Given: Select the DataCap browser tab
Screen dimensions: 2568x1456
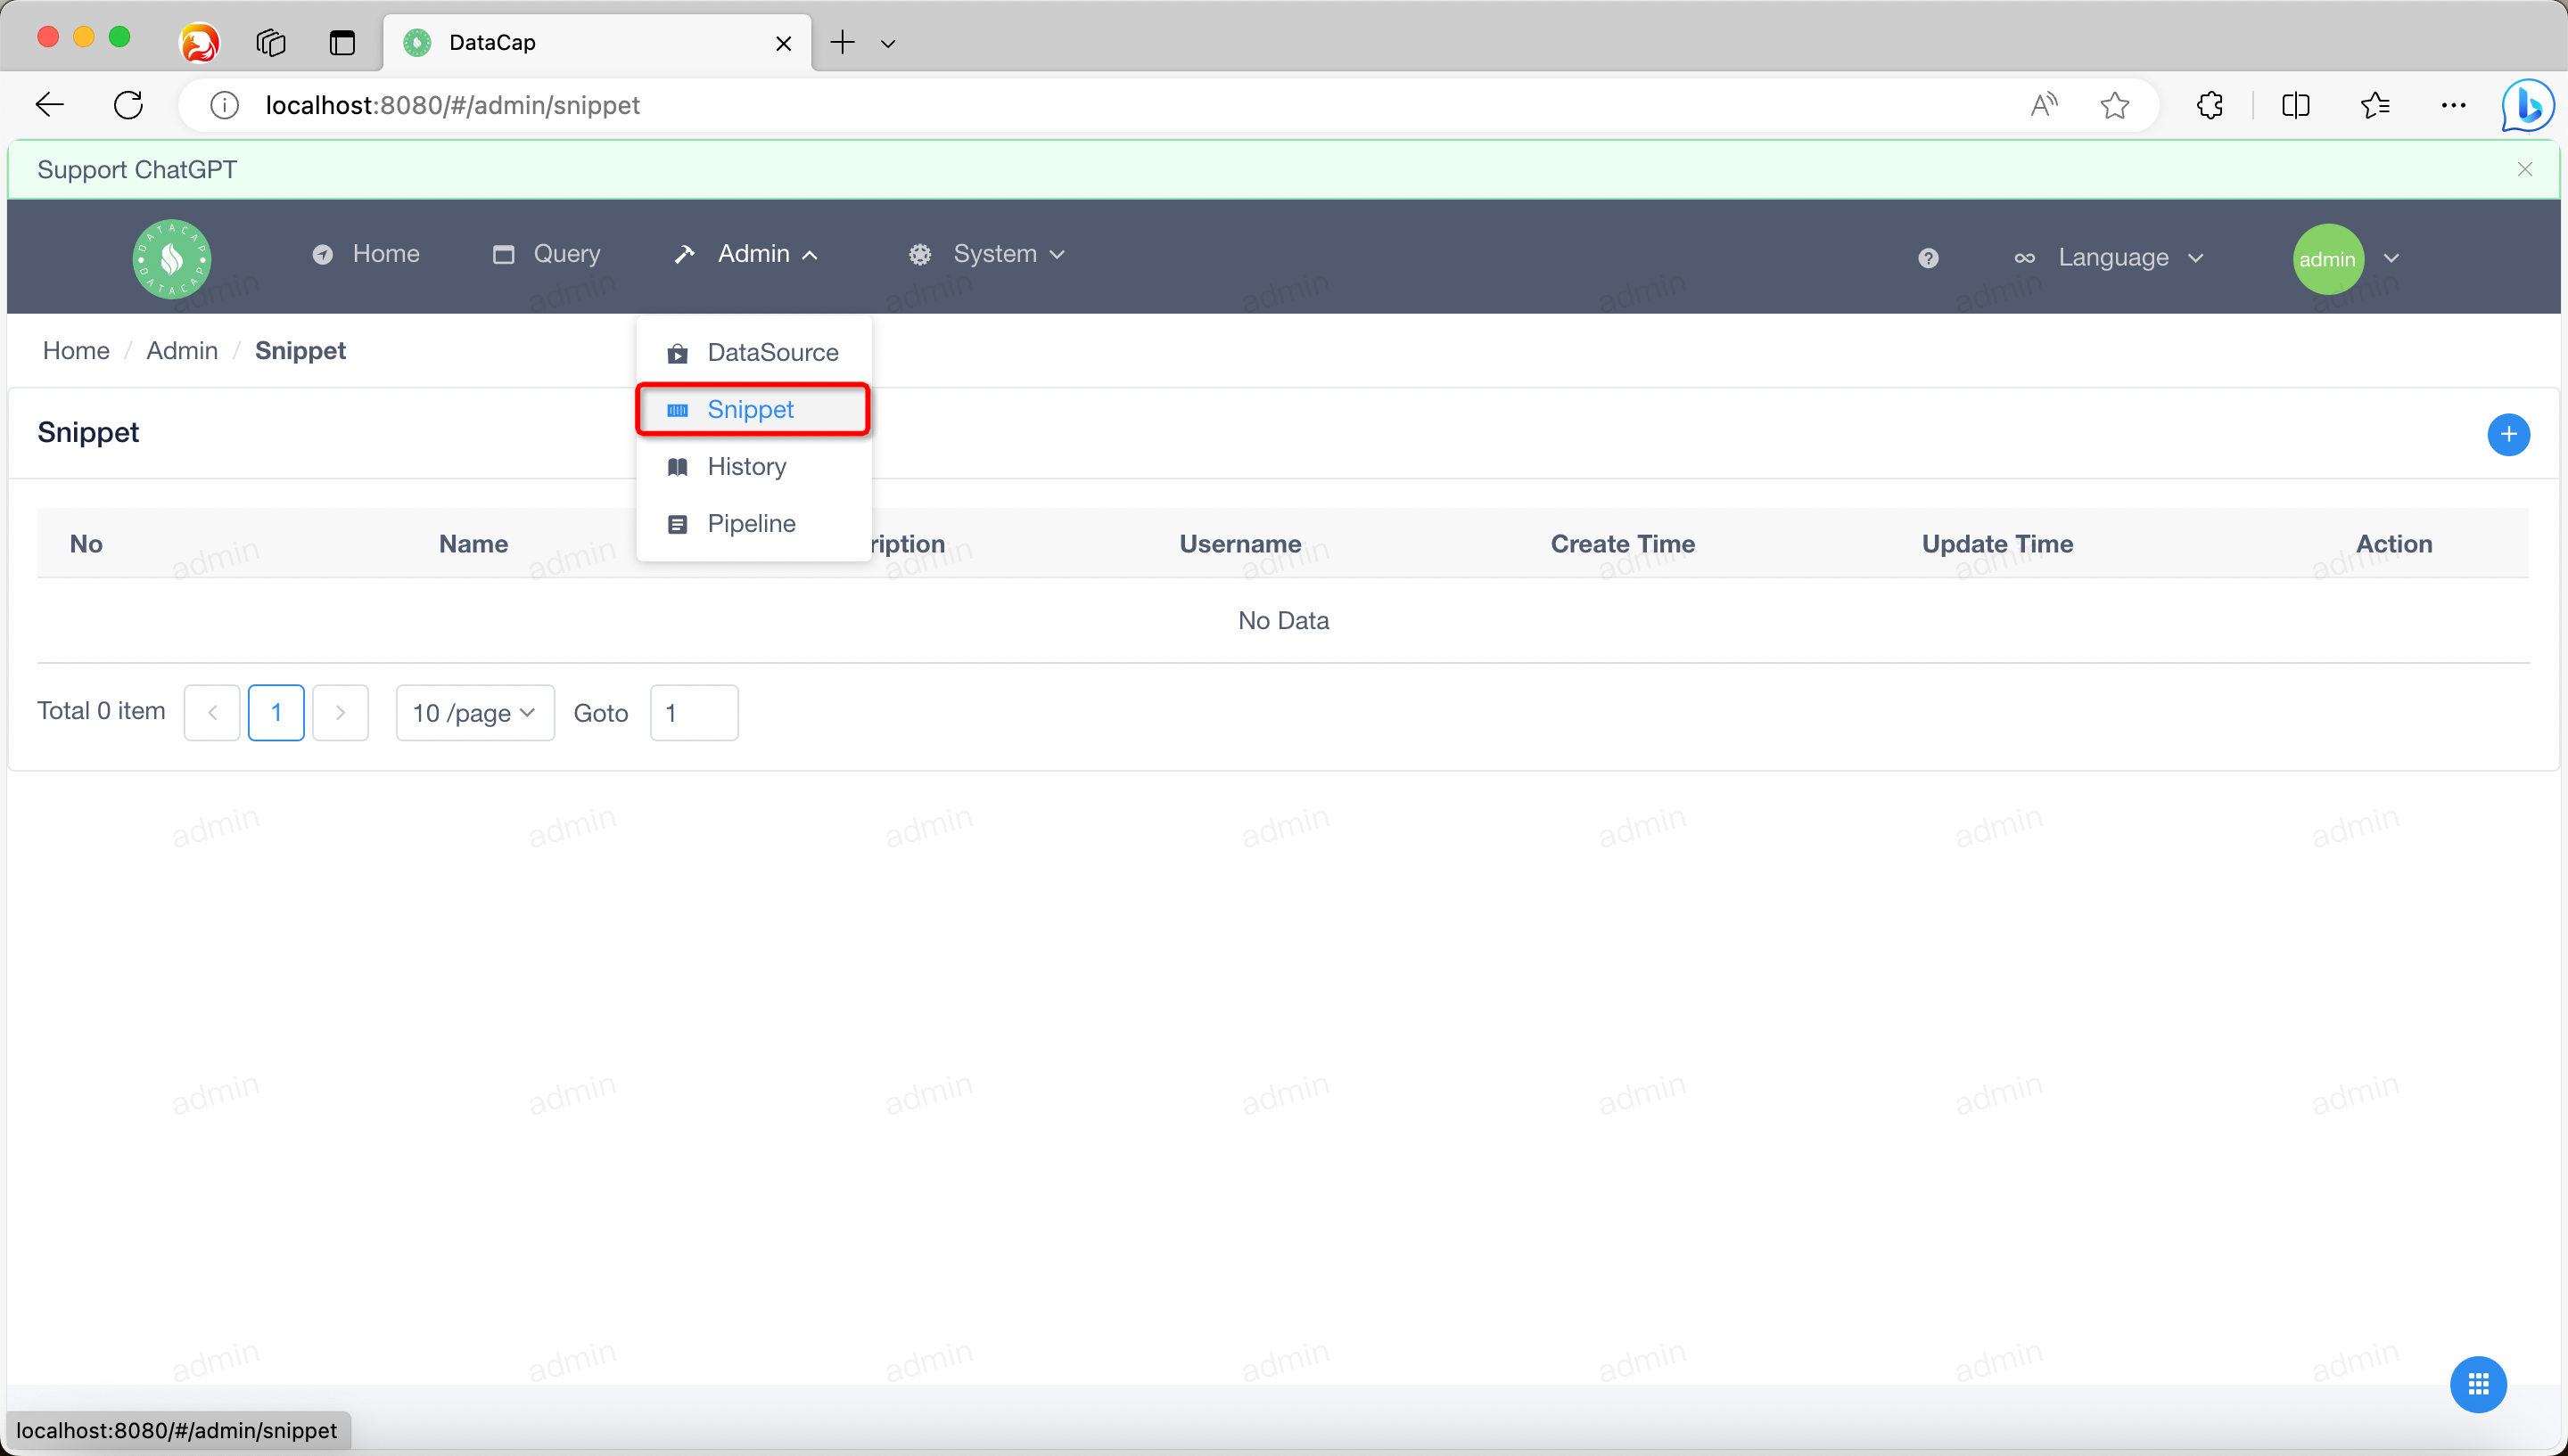Looking at the screenshot, I should [597, 43].
